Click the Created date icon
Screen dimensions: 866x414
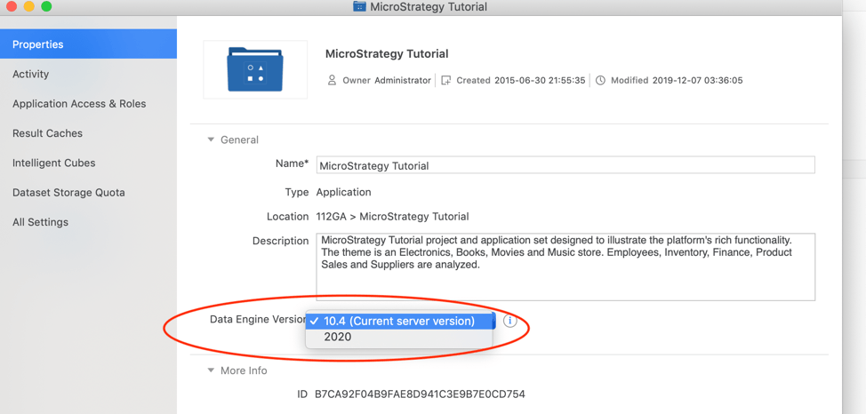coord(446,80)
